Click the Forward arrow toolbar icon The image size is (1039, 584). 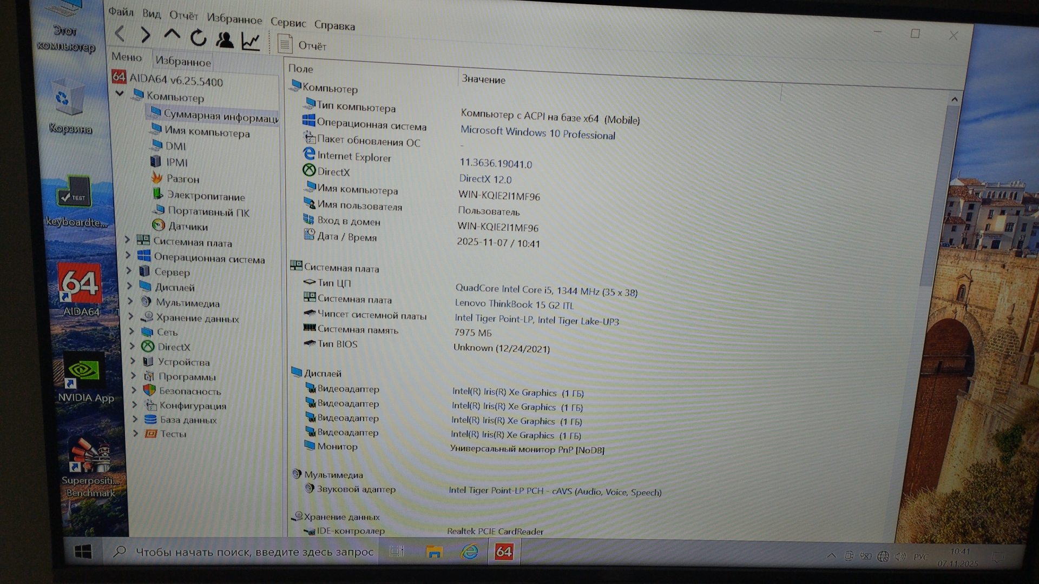click(145, 35)
